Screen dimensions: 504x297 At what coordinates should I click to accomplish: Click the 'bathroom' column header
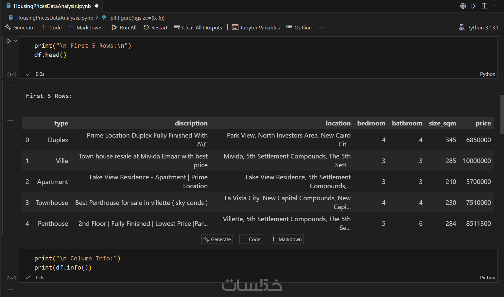click(x=407, y=123)
